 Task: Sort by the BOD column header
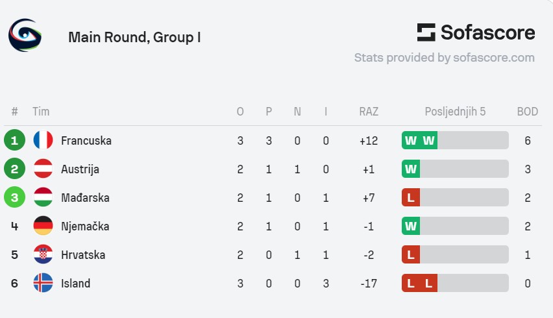pos(527,112)
